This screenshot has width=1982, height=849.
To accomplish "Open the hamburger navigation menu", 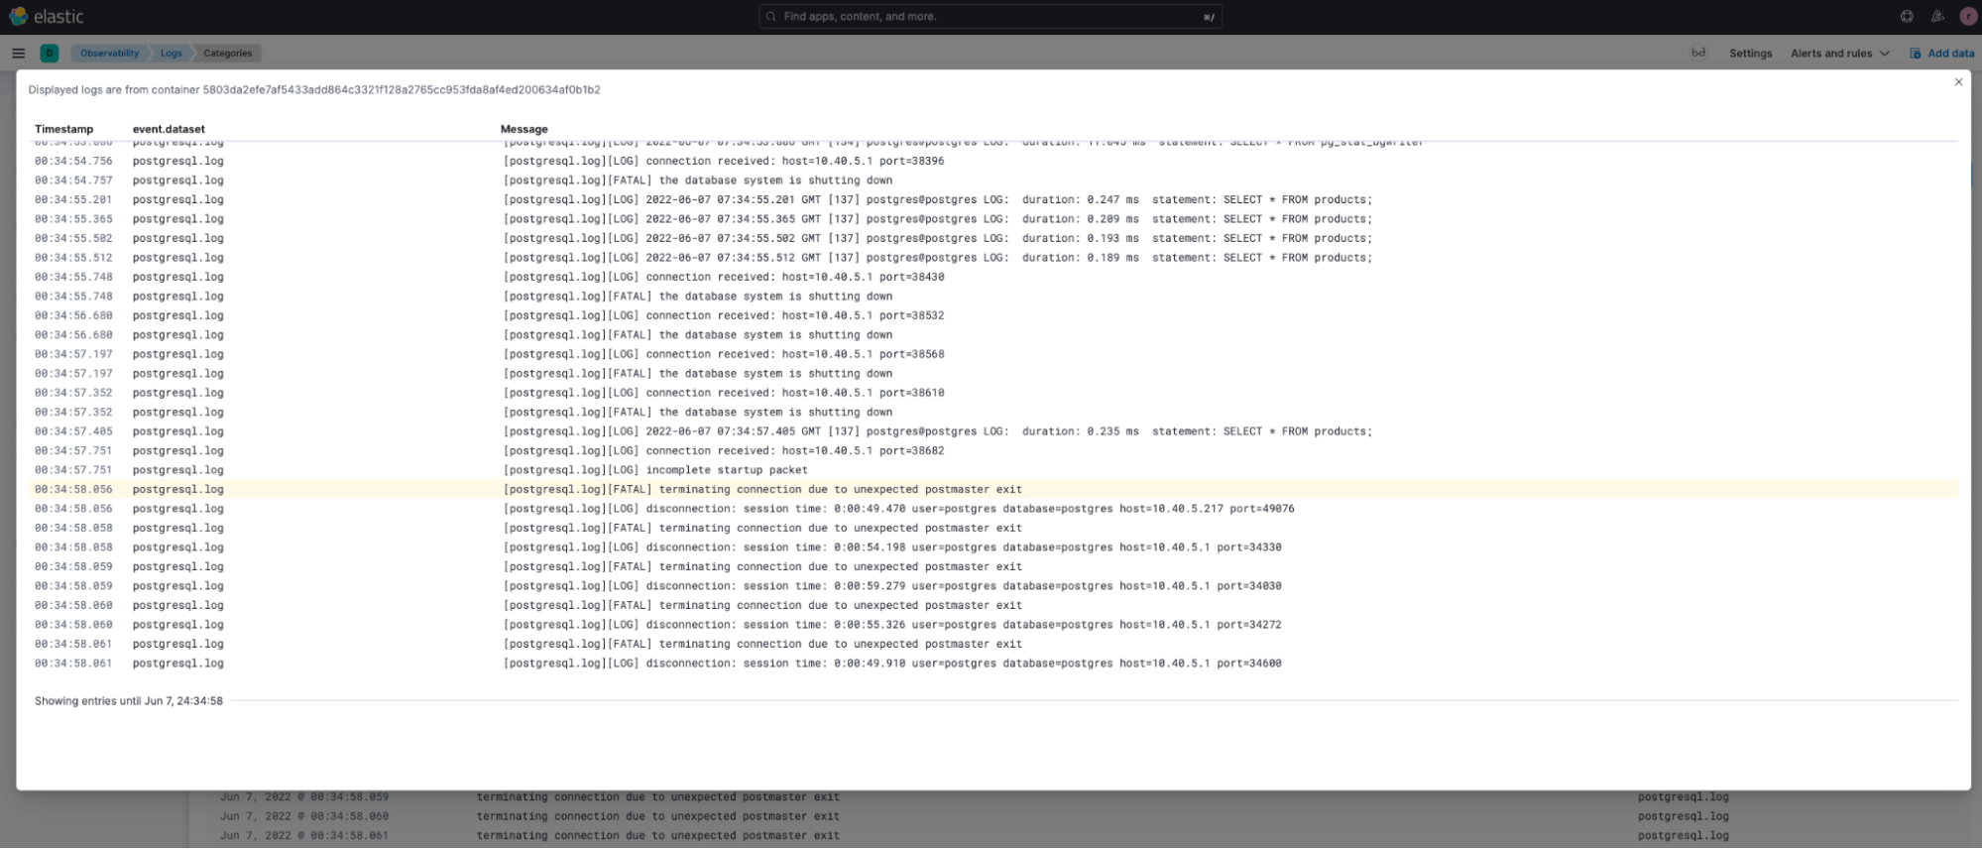I will coord(19,54).
